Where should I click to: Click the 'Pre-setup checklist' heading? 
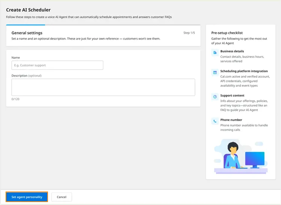tap(227, 33)
